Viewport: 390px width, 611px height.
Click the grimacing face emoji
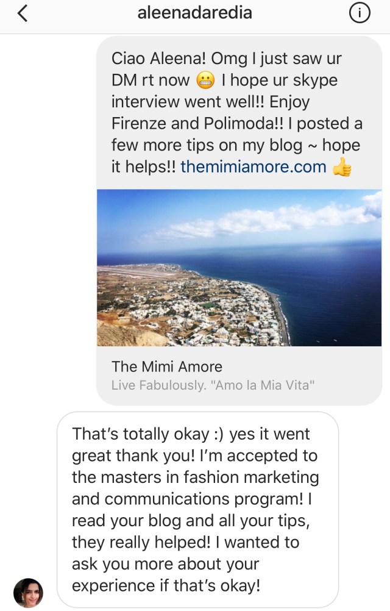coord(205,80)
